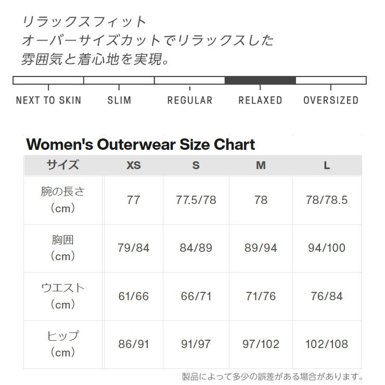Select the REGULAR fit label
This screenshot has width=385, height=385.
point(190,100)
